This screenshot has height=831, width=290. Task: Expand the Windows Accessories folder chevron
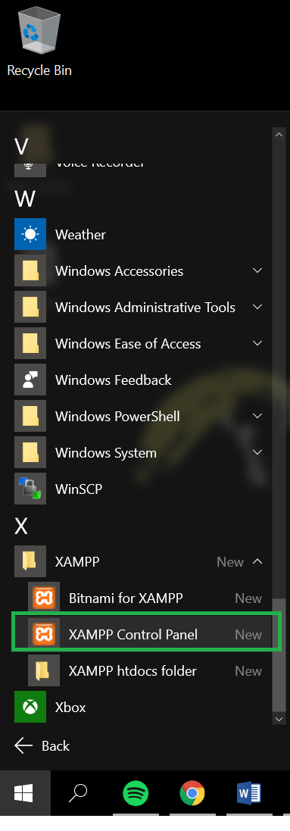point(257,271)
